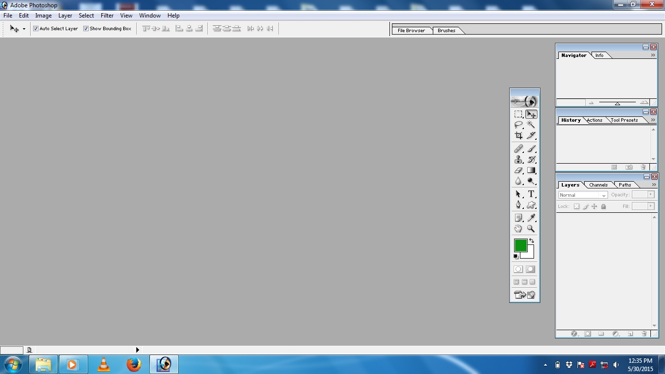Select the Magic Wand tool
Screen dimensions: 665x374
pyautogui.click(x=531, y=125)
